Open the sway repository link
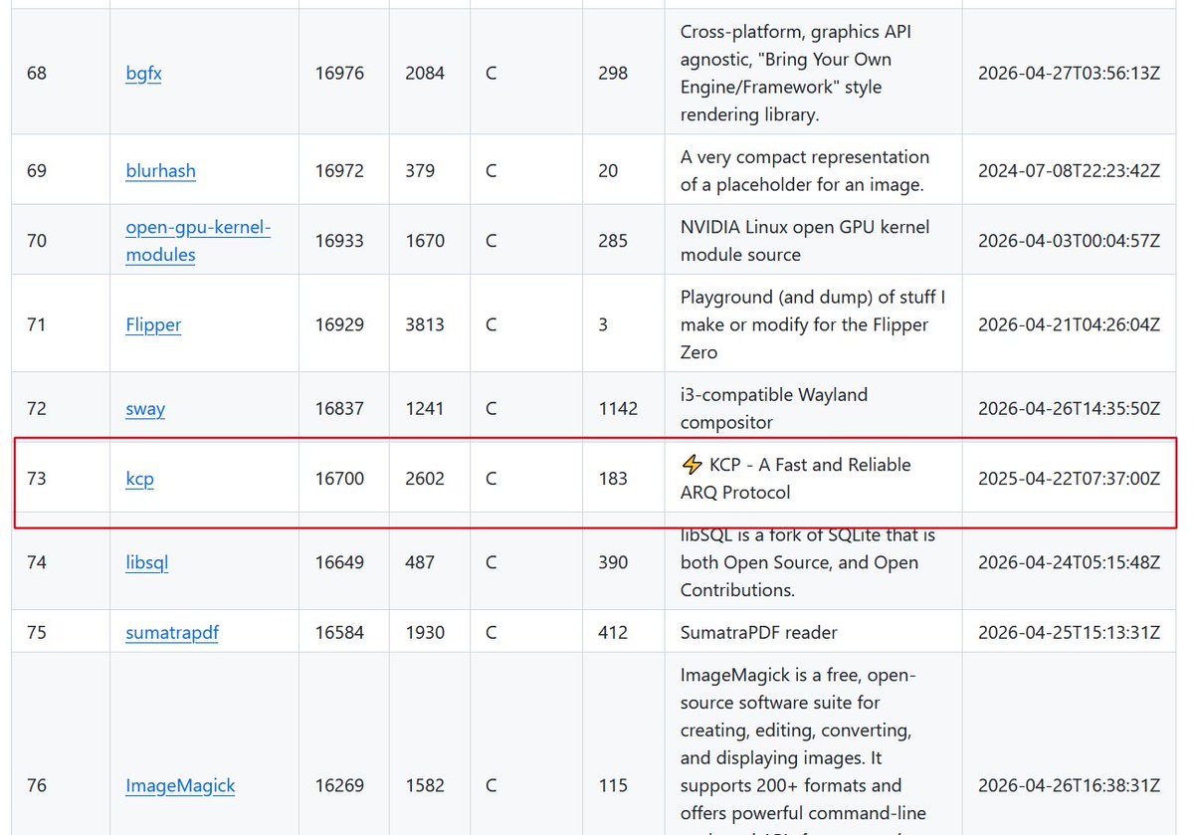The height and width of the screenshot is (835, 1194). (145, 408)
